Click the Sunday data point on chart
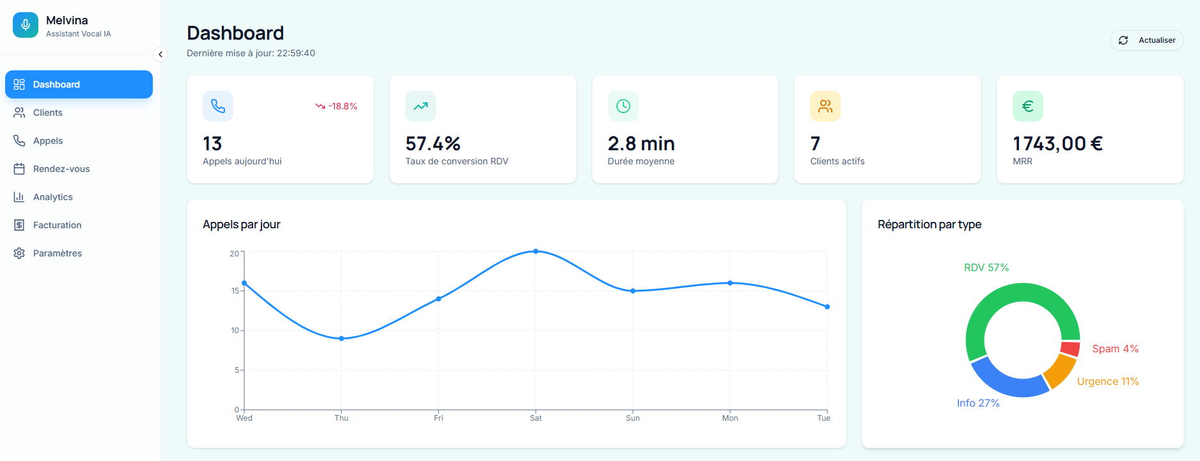1200x461 pixels. (633, 291)
